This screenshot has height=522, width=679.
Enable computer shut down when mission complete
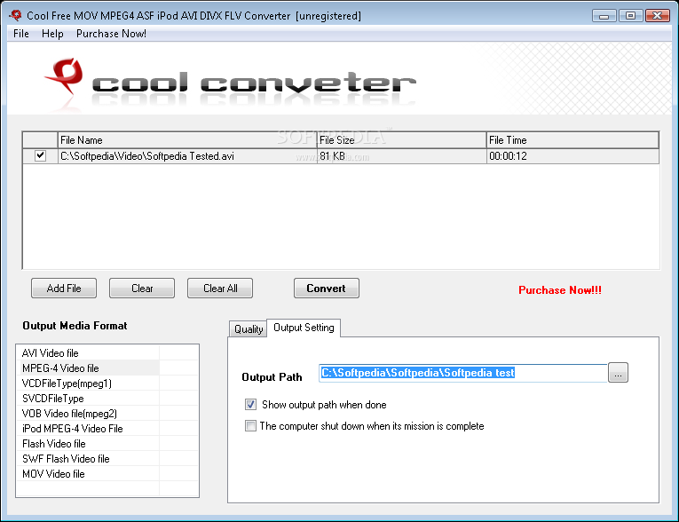[250, 426]
